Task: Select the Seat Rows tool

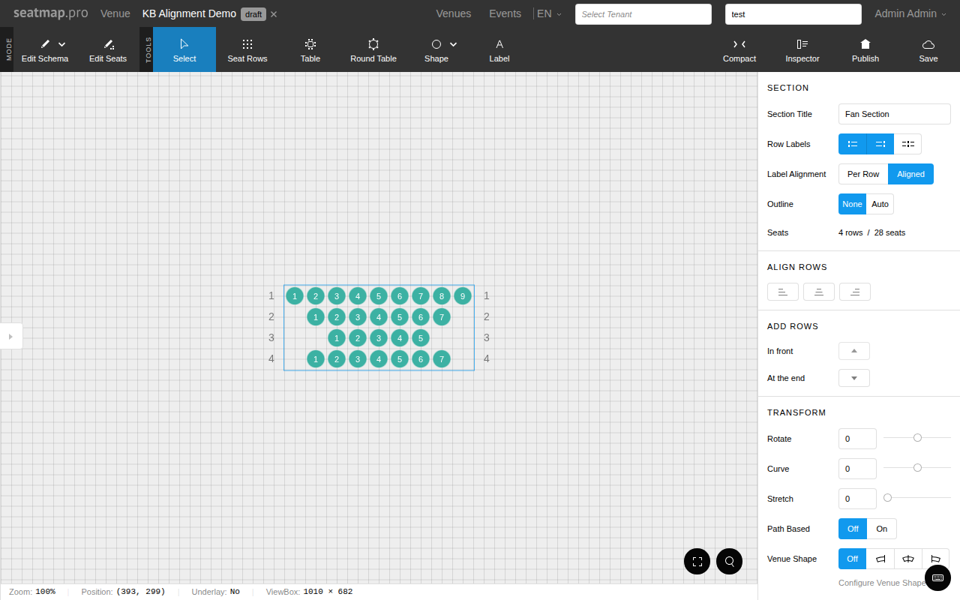Action: point(247,49)
